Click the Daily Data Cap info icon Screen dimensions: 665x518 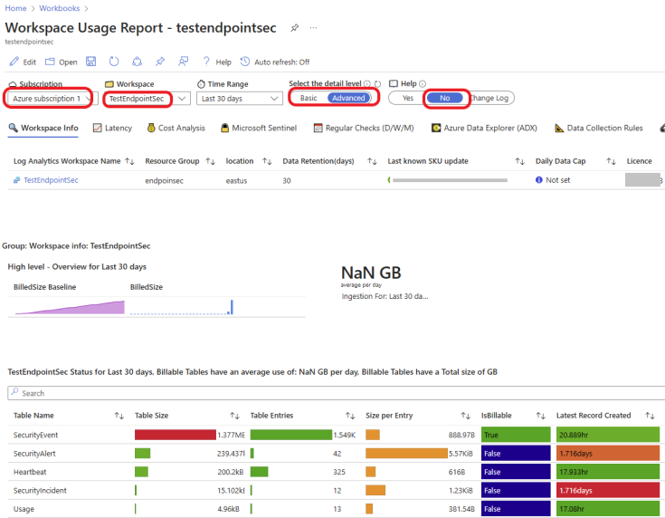coord(538,180)
